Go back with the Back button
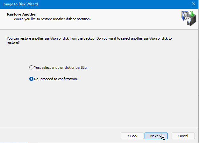Screen dimensions: 199x143 pyautogui.click(x=132, y=136)
